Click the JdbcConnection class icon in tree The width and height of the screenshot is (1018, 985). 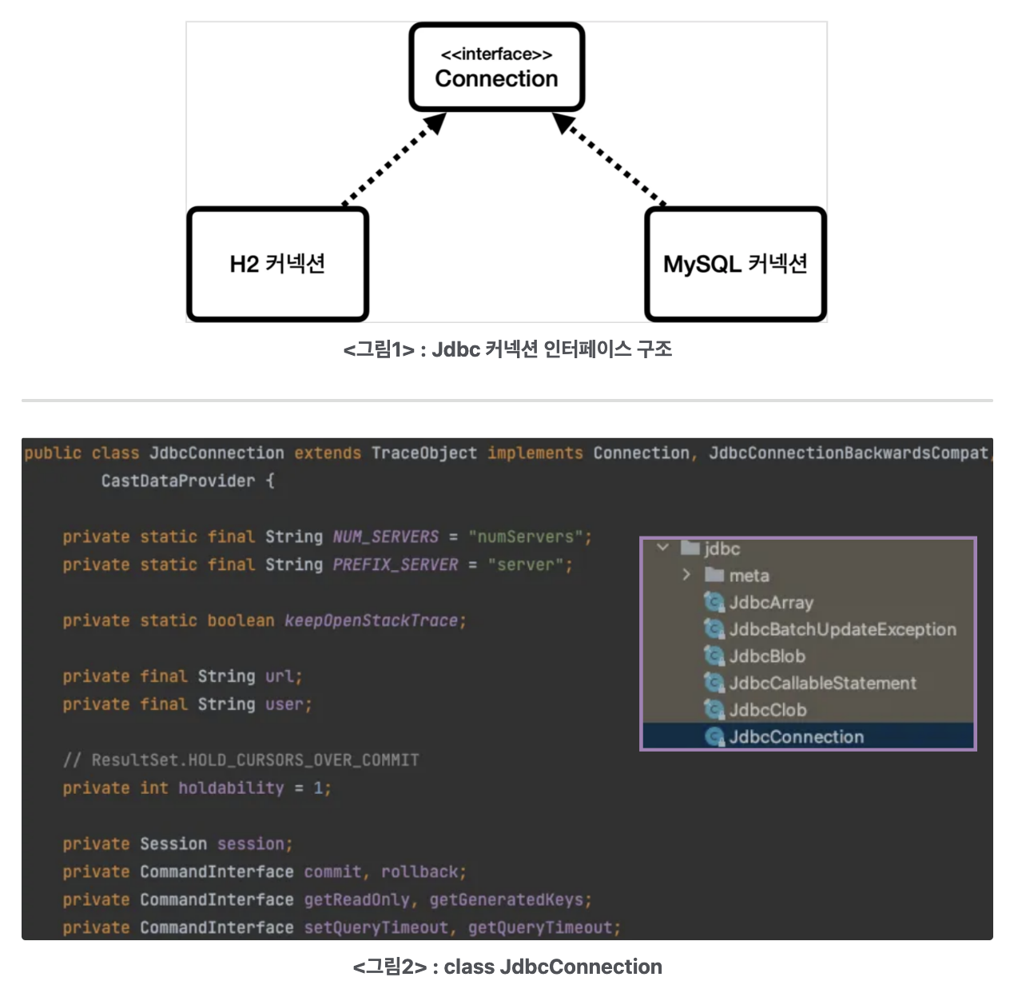click(x=714, y=736)
